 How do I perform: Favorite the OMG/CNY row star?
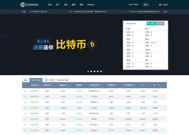pos(25,97)
